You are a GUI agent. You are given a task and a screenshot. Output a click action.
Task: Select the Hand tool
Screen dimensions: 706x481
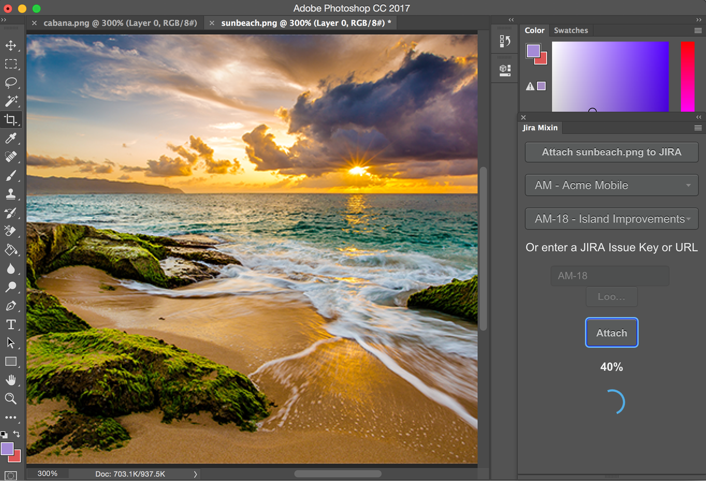[11, 380]
